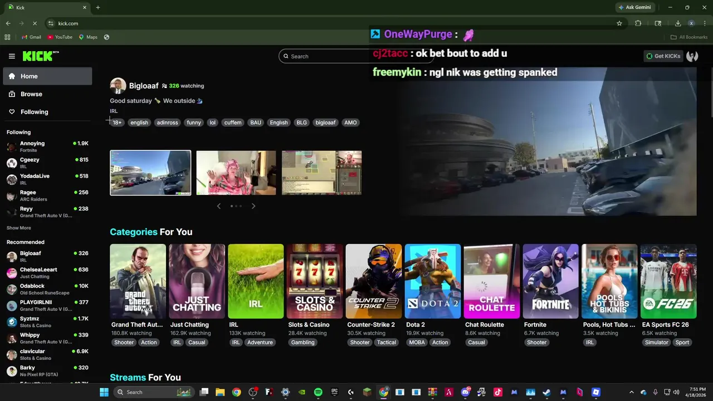Open Just Chatting category card
The image size is (713, 401).
coord(197,281)
